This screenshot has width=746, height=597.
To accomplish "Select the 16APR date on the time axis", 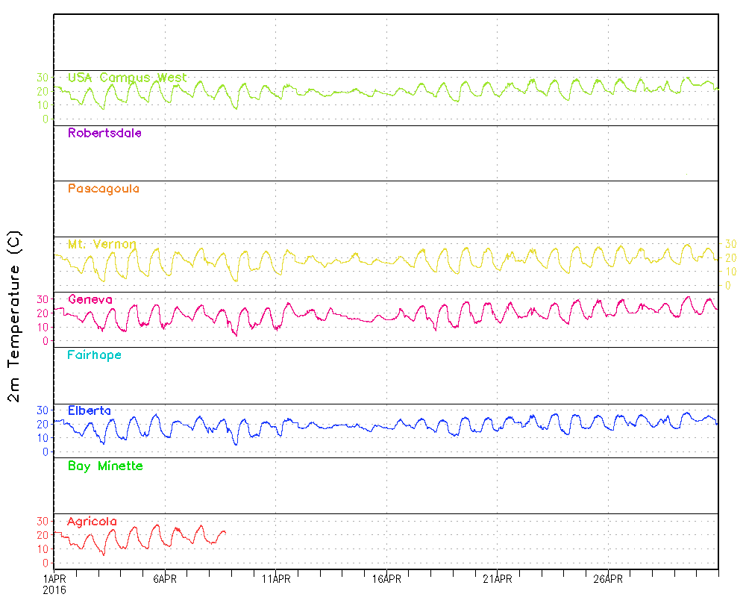I will tap(386, 579).
